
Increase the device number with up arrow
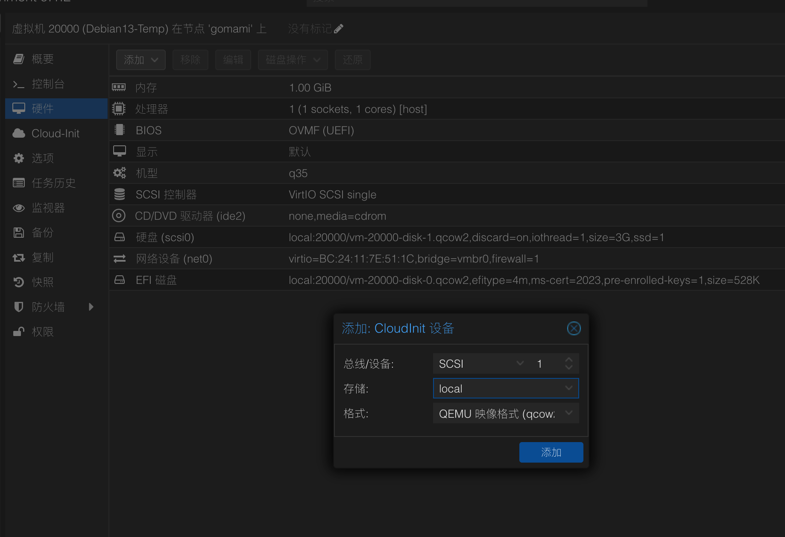tap(568, 360)
